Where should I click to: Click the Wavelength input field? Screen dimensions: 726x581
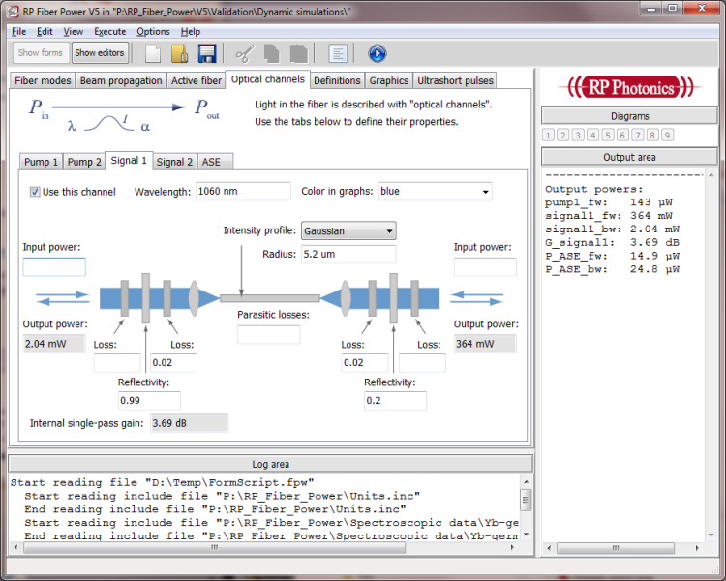[x=243, y=192]
